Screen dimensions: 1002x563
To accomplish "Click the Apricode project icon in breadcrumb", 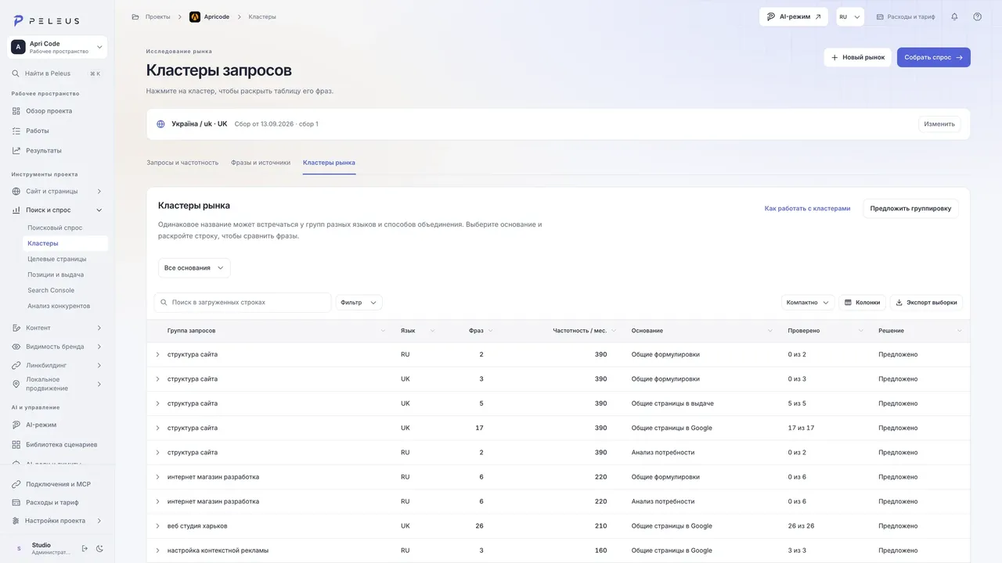I will (195, 16).
